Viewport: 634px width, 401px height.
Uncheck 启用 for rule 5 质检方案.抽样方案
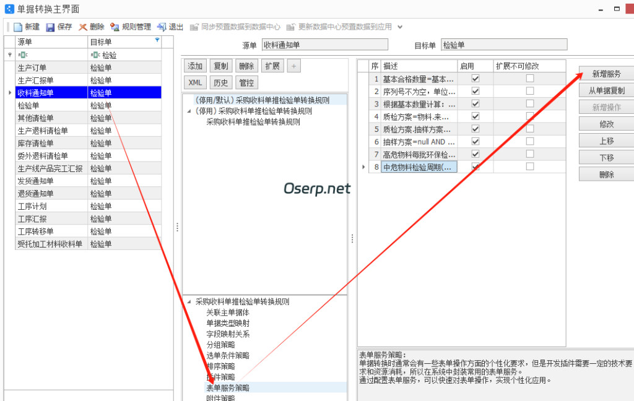474,129
